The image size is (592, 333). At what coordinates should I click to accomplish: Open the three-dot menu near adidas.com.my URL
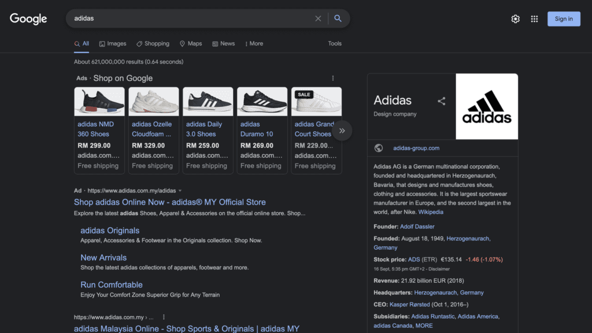pyautogui.click(x=164, y=317)
